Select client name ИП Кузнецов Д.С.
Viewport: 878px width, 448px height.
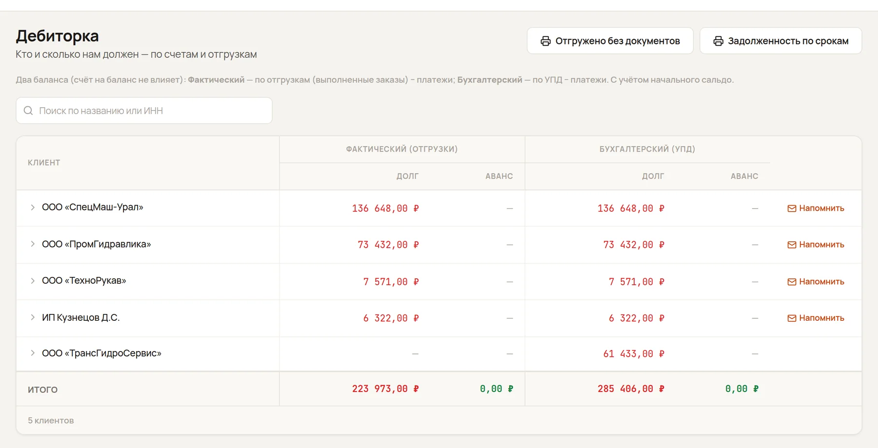(81, 317)
